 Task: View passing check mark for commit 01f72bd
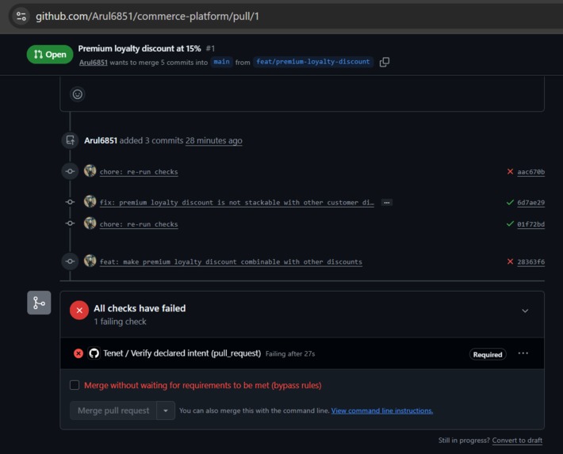point(510,224)
